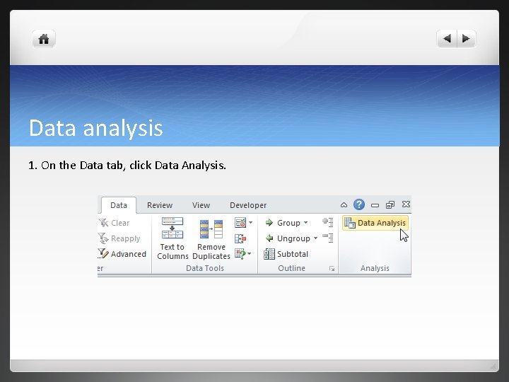Click the 'Outline' group label
Screen dimensions: 509x382
pyautogui.click(x=291, y=268)
